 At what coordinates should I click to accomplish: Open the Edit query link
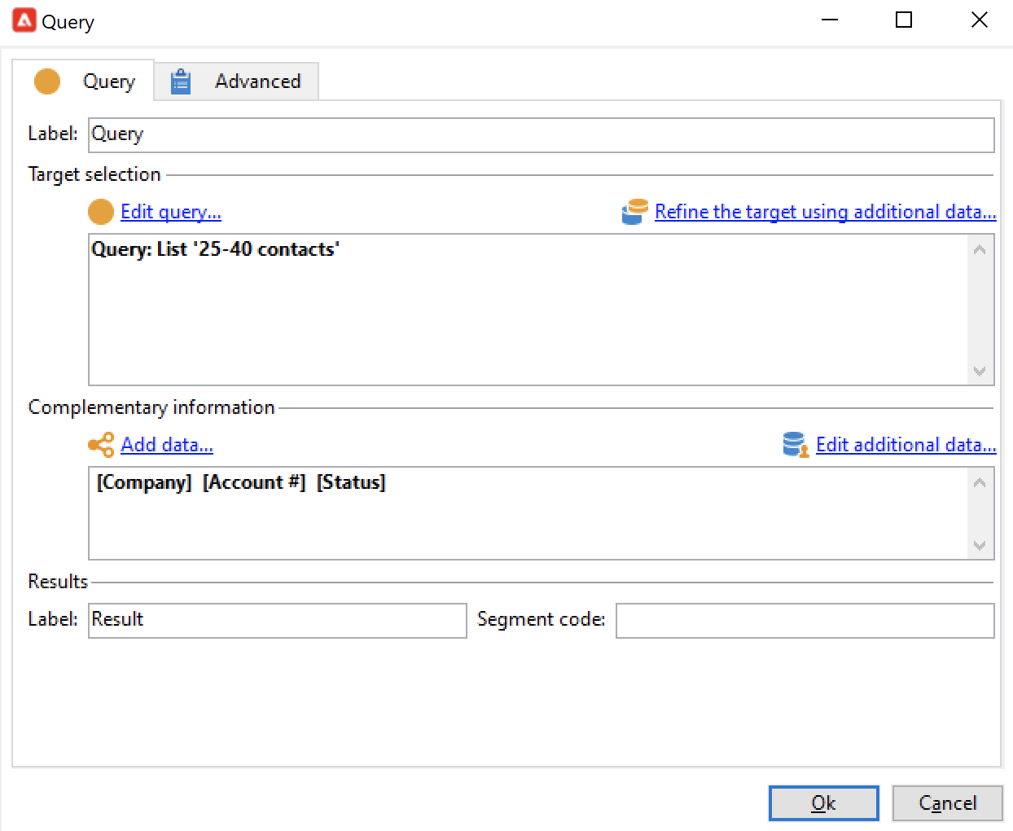click(x=171, y=212)
